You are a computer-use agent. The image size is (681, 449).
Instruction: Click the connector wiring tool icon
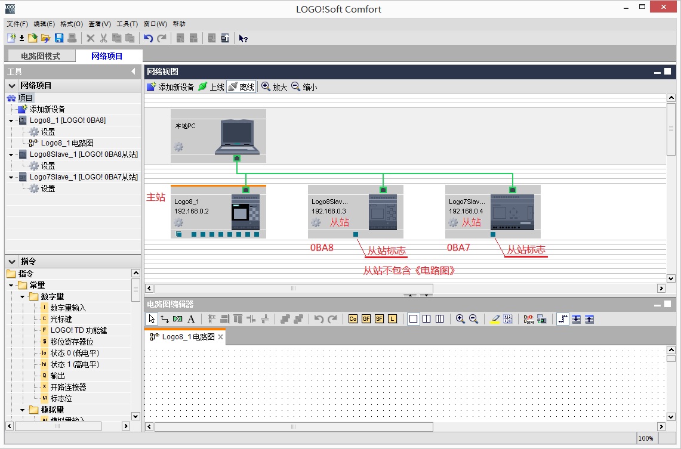click(x=165, y=319)
